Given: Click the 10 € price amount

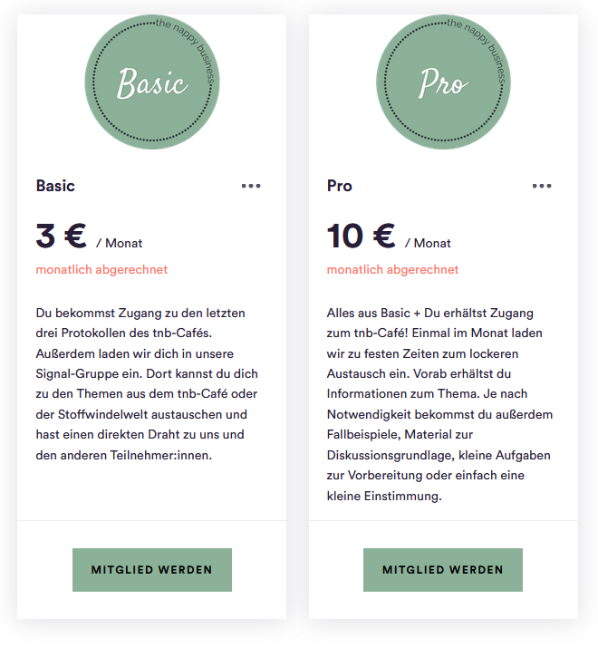Looking at the screenshot, I should point(361,237).
